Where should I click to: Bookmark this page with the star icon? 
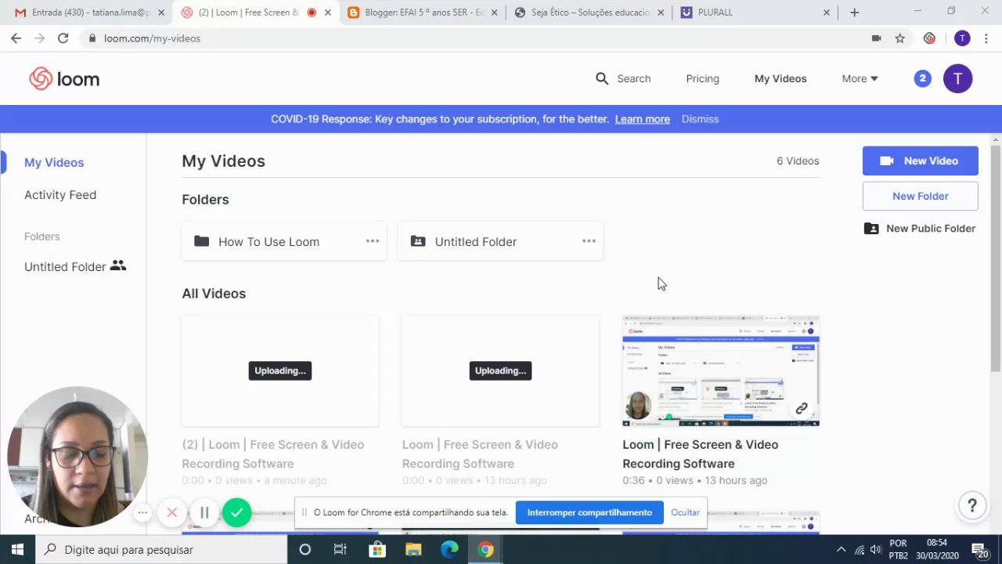coord(900,38)
